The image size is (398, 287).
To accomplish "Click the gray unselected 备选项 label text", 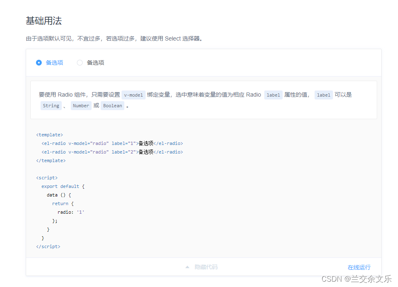I will 95,63.
